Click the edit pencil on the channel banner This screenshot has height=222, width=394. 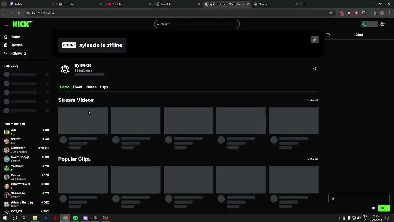(x=315, y=40)
